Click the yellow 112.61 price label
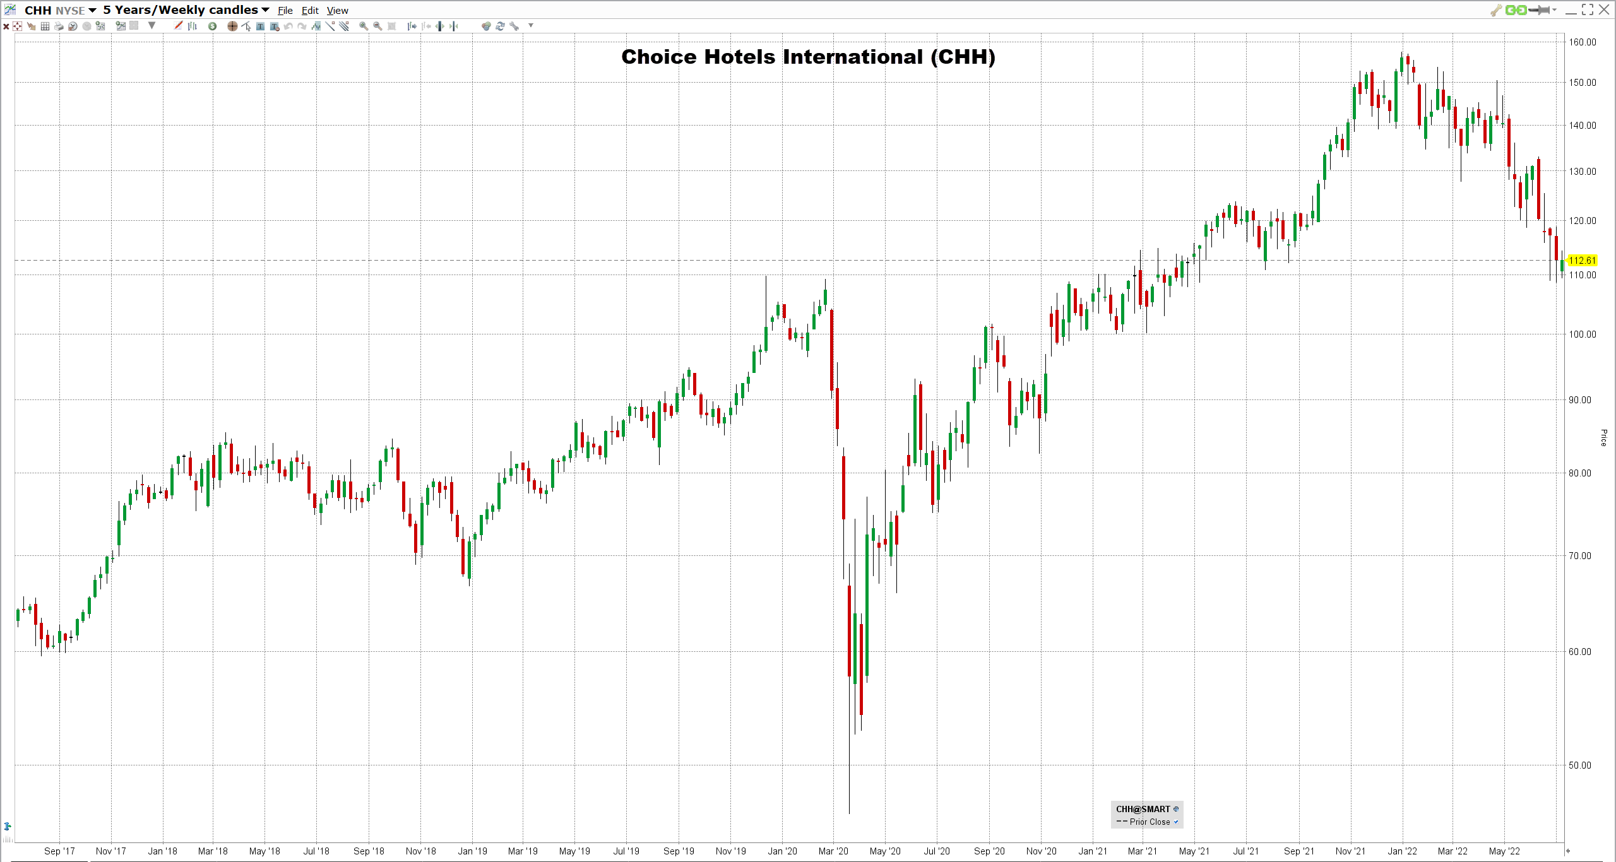The image size is (1616, 862). click(x=1583, y=261)
